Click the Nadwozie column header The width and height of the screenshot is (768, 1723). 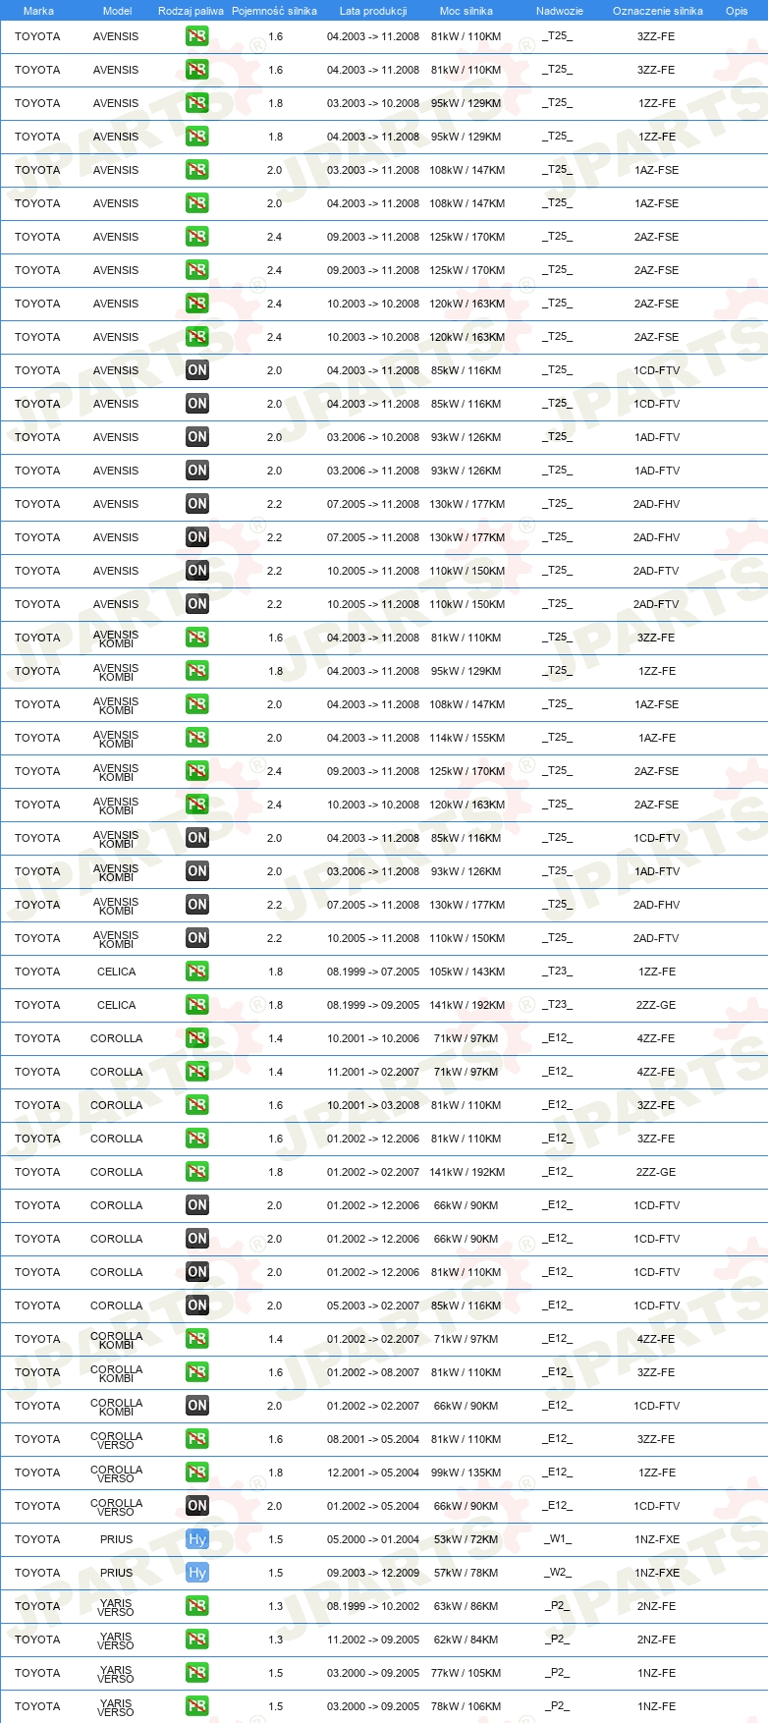pyautogui.click(x=560, y=11)
